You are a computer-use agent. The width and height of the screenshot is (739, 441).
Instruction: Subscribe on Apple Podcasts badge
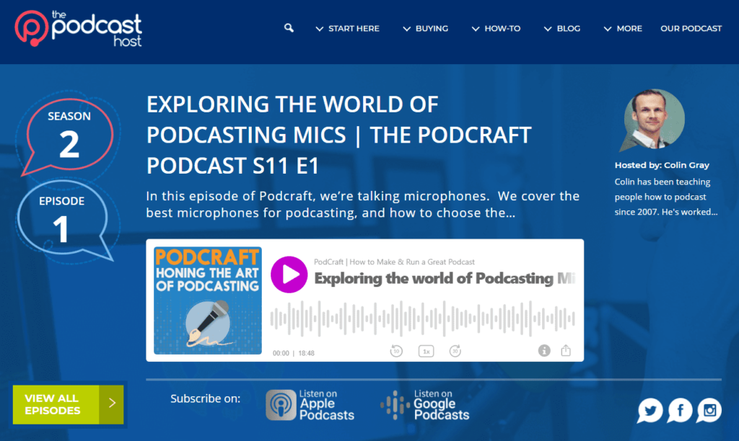tap(310, 403)
